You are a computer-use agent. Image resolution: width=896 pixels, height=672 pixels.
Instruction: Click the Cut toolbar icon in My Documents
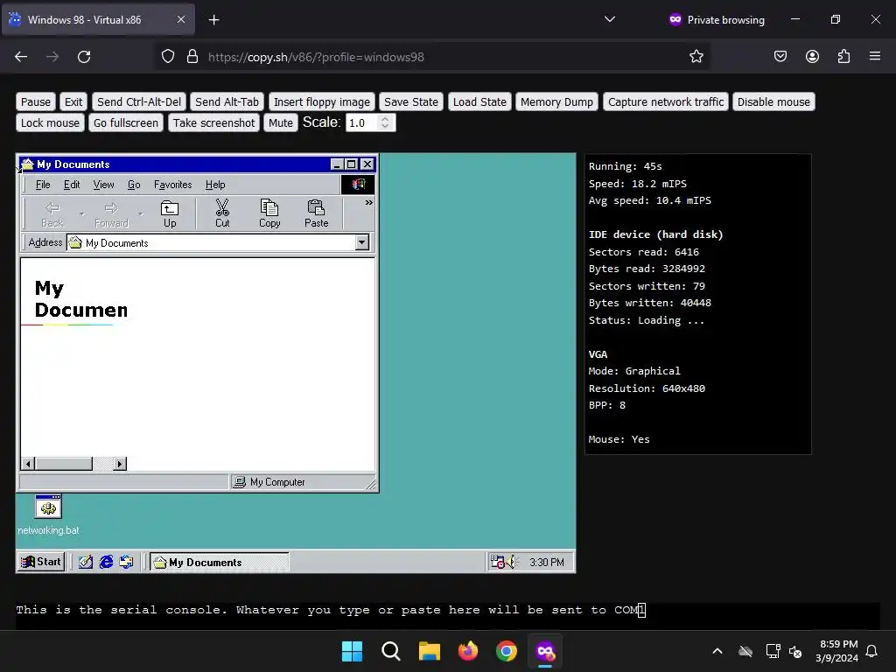tap(222, 213)
